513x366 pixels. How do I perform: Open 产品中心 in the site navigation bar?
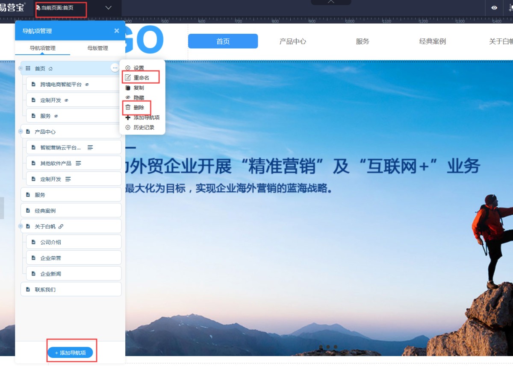click(293, 41)
